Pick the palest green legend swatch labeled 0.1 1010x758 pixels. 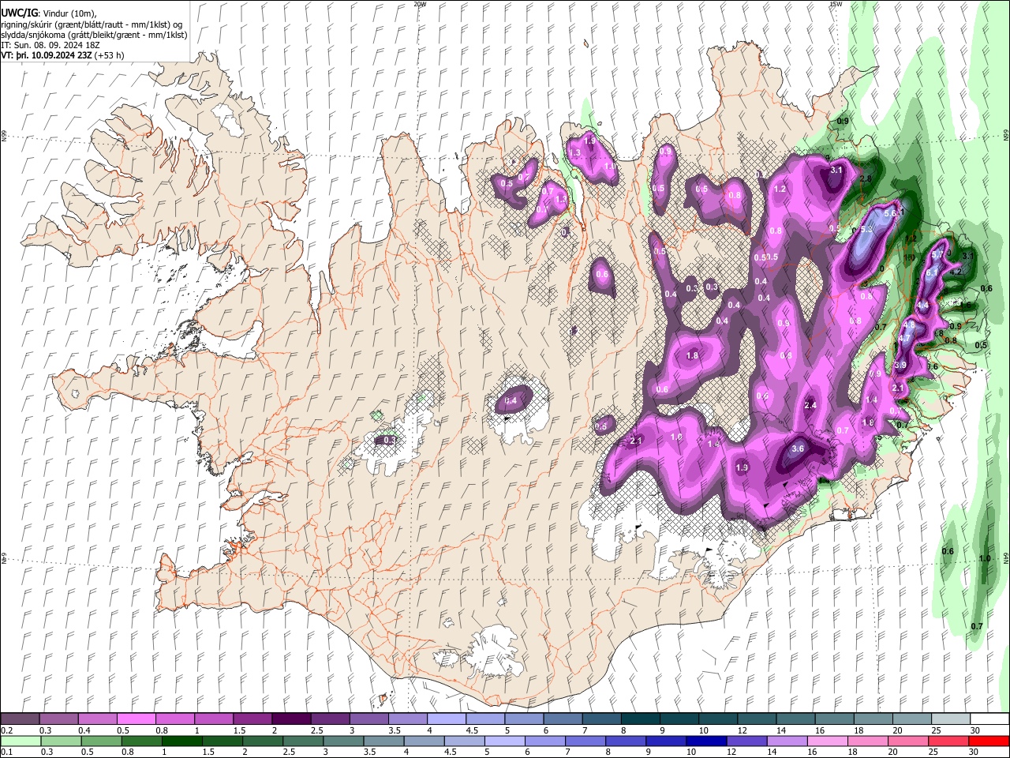coord(20,741)
